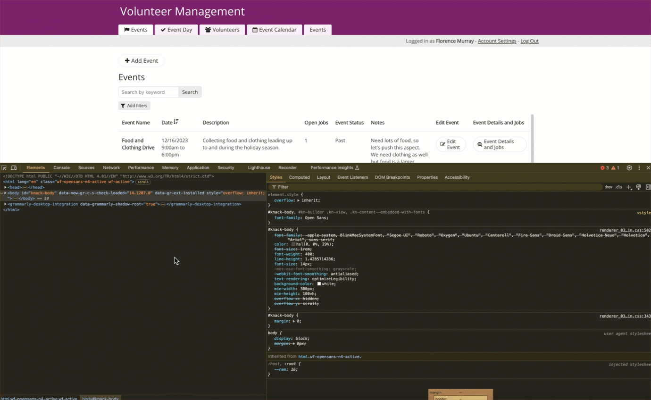The image size is (651, 400).
Task: Follow the Account Settings link
Action: [497, 41]
